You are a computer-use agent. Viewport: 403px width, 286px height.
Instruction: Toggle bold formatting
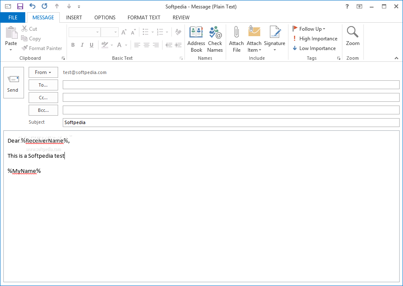click(73, 45)
